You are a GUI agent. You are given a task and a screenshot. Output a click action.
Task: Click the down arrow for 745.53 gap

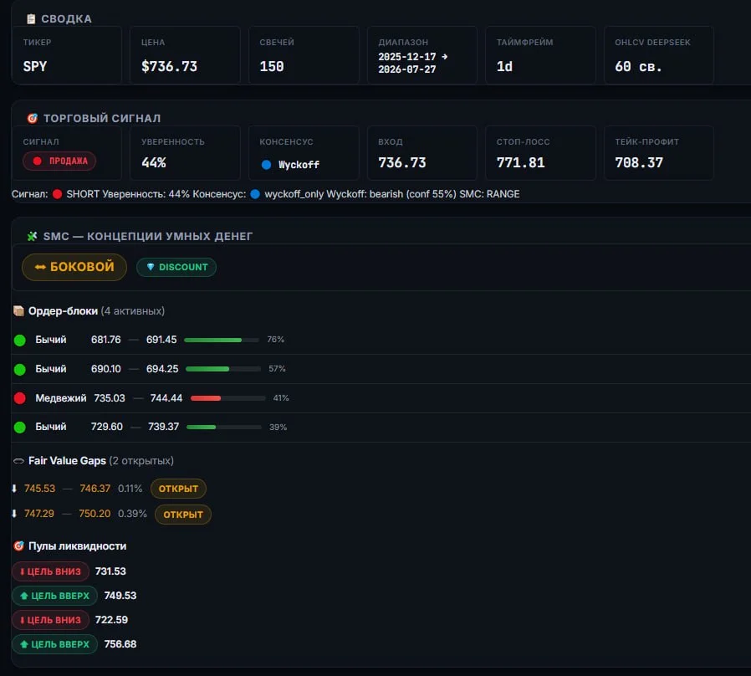[x=14, y=489]
